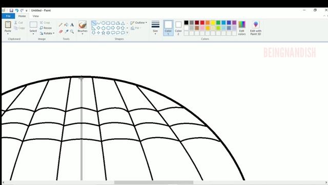Click the Brushes tool icon
328x185 pixels.
pos(83,25)
